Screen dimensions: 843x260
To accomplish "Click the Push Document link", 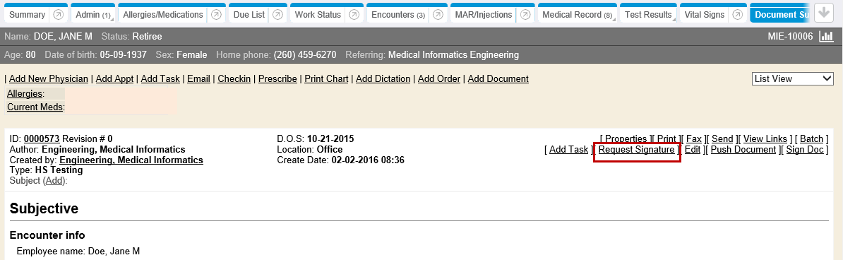I will pyautogui.click(x=743, y=150).
